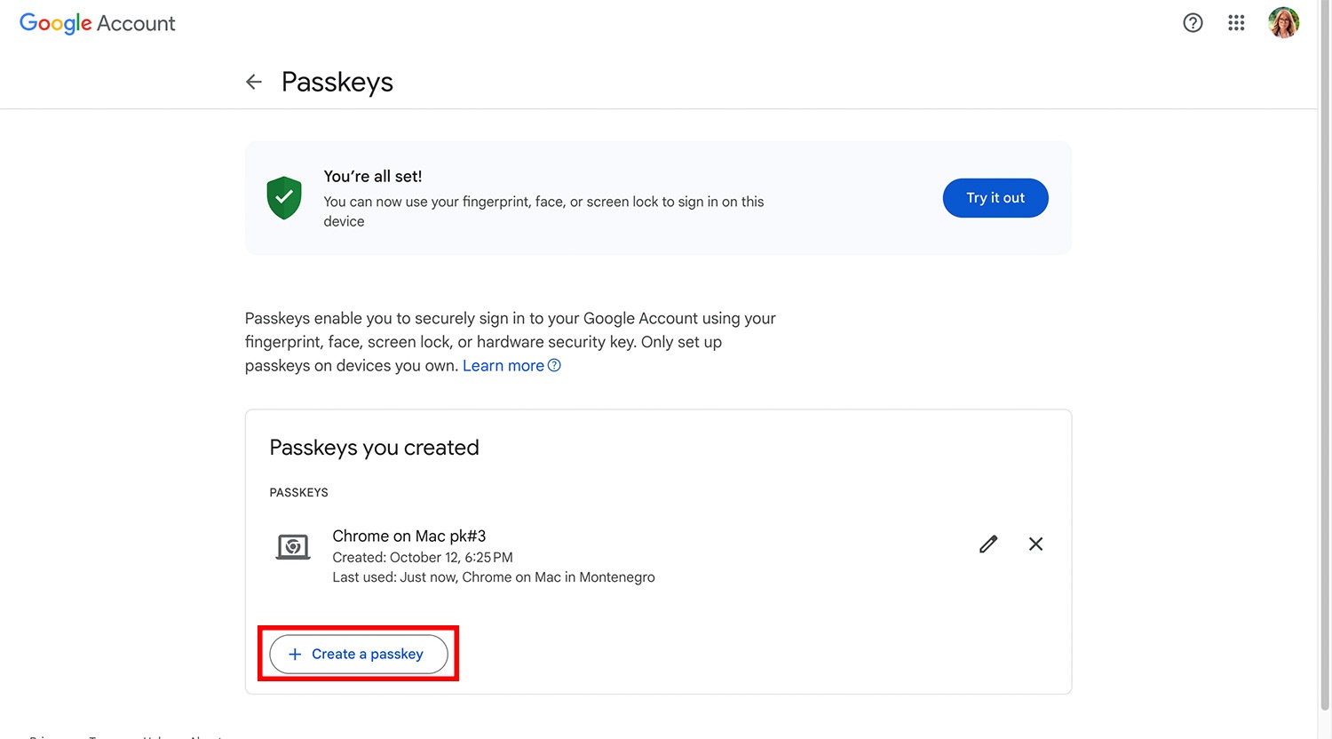Select the Chrome on Mac pk#3 title
This screenshot has width=1332, height=739.
coord(409,536)
